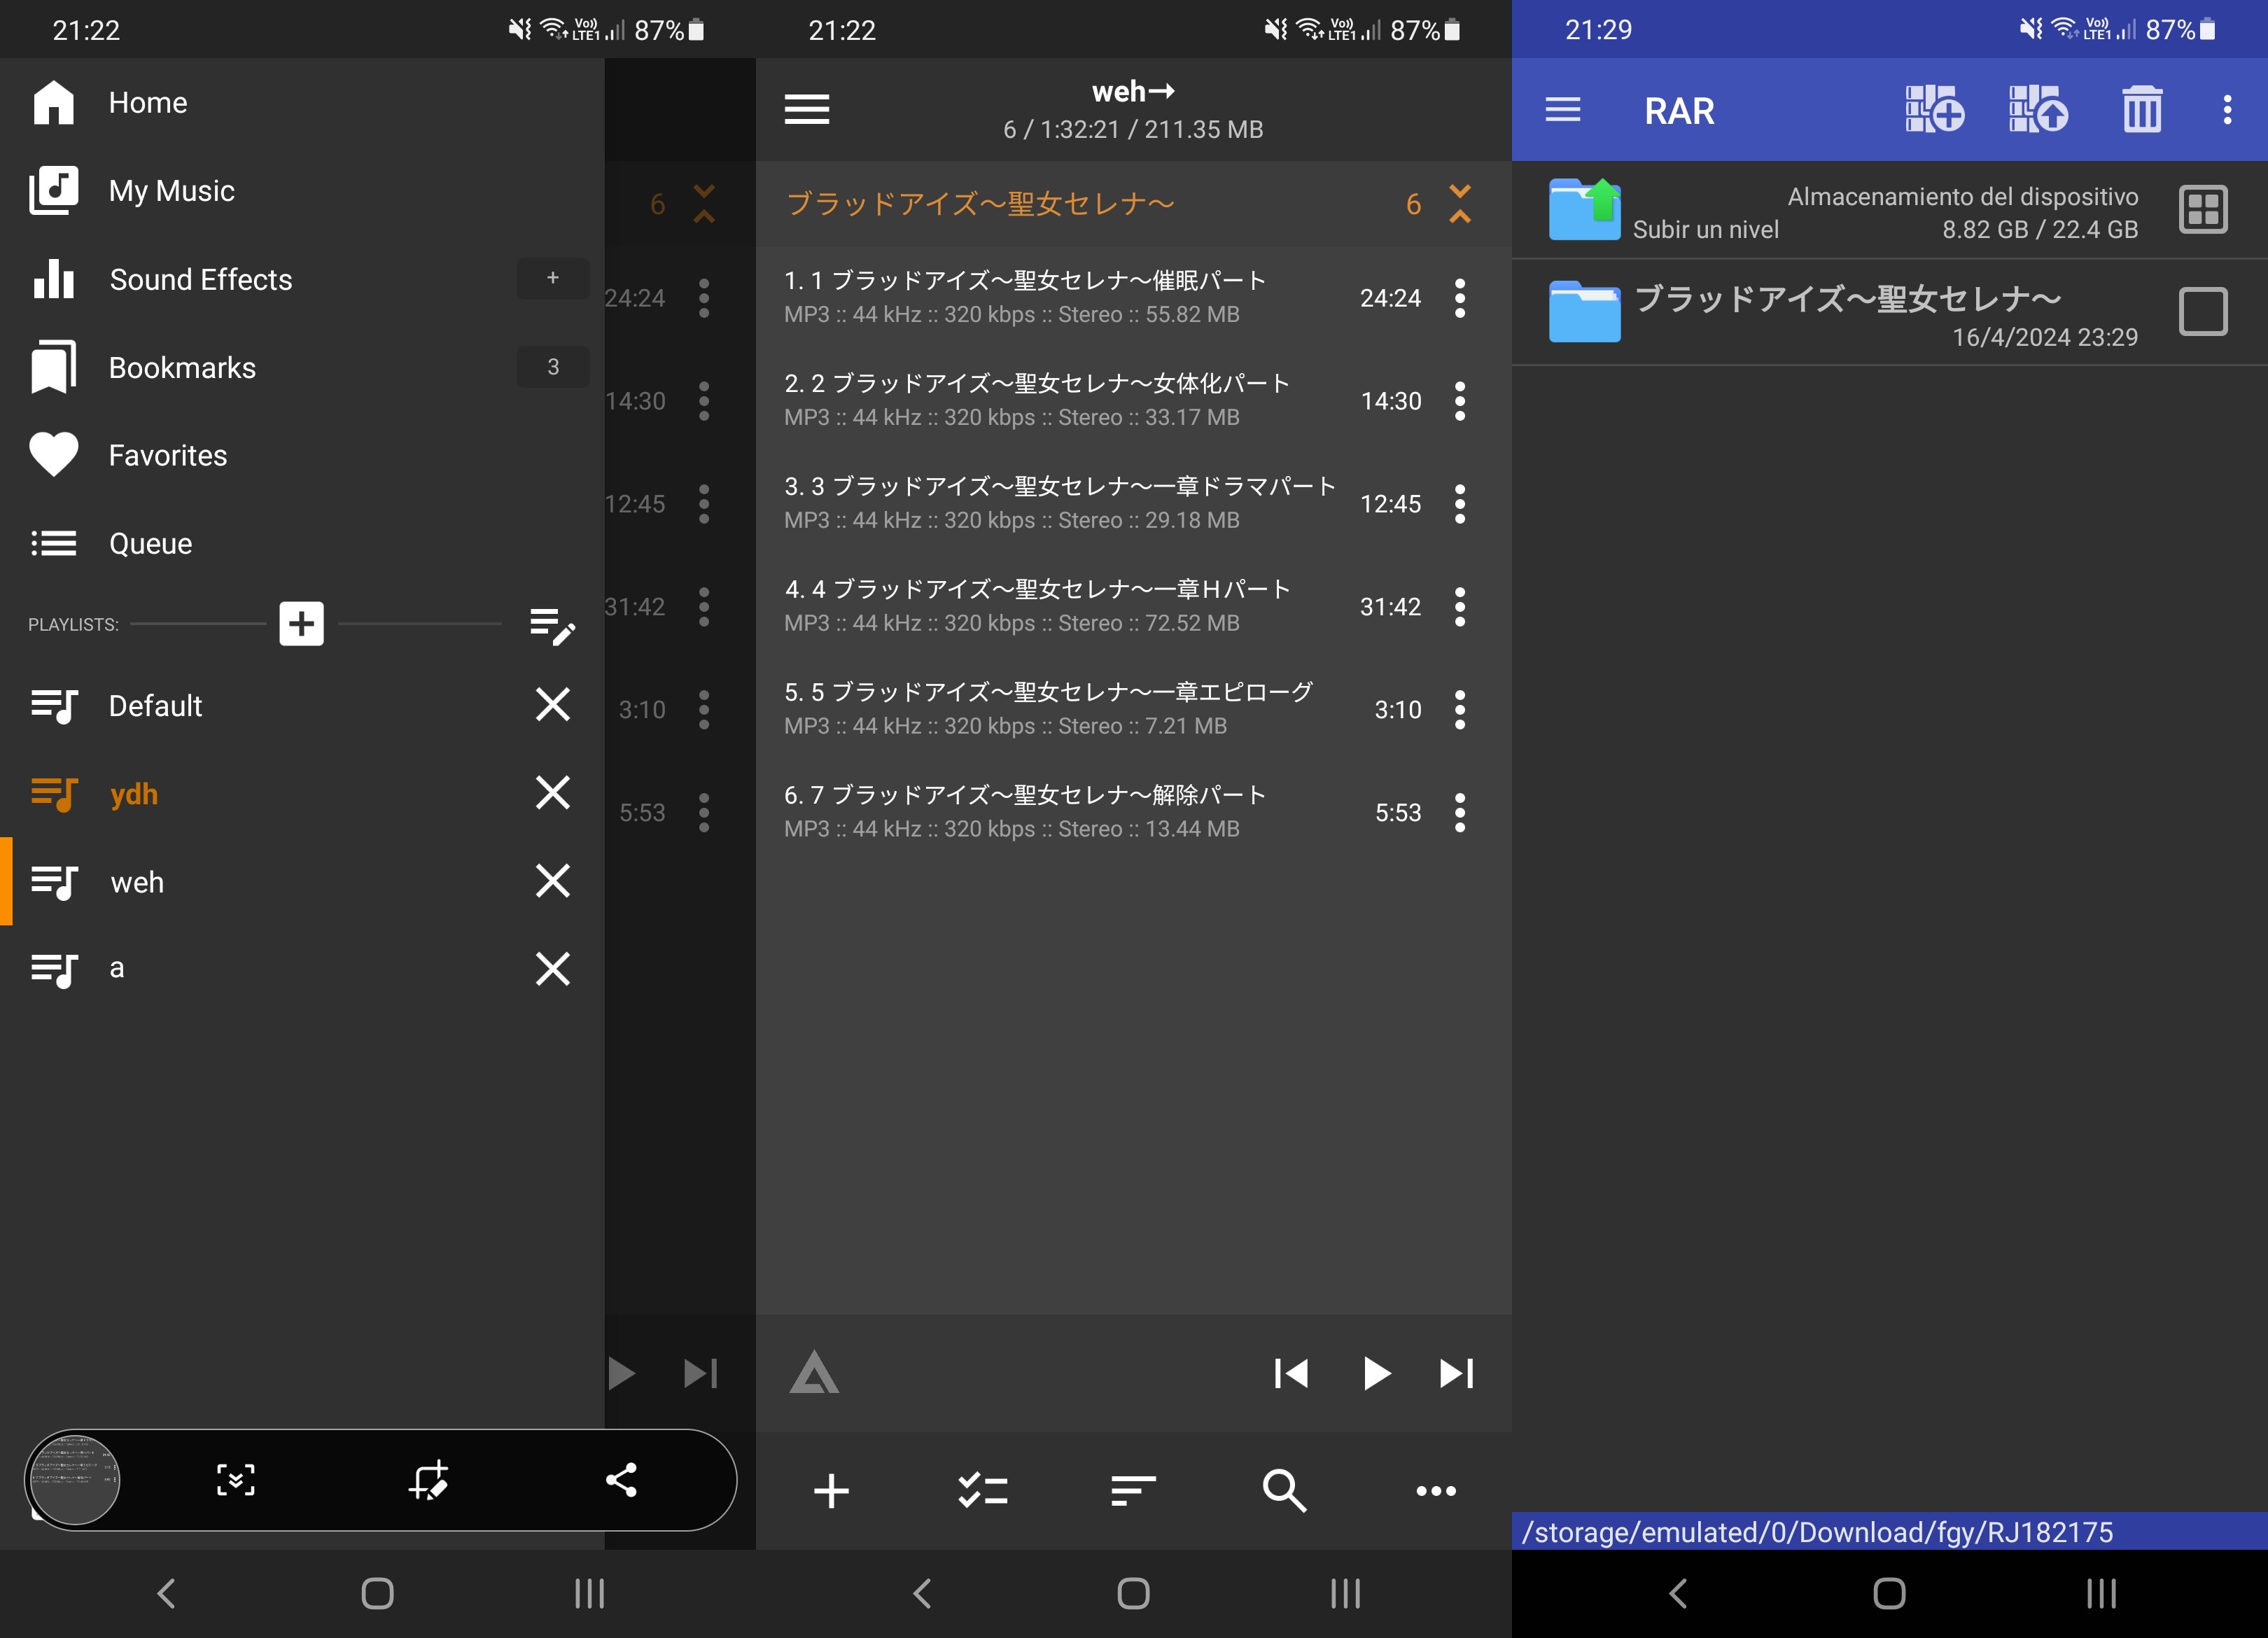The height and width of the screenshot is (1638, 2268).
Task: Open options for the 5:53 track
Action: [x=1460, y=813]
